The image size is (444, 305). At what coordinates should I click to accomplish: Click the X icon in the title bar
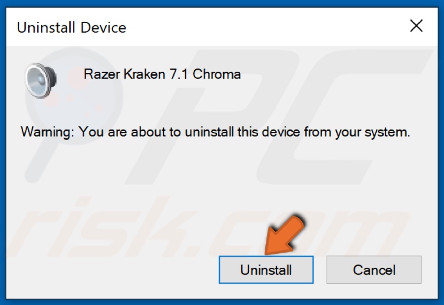point(416,26)
